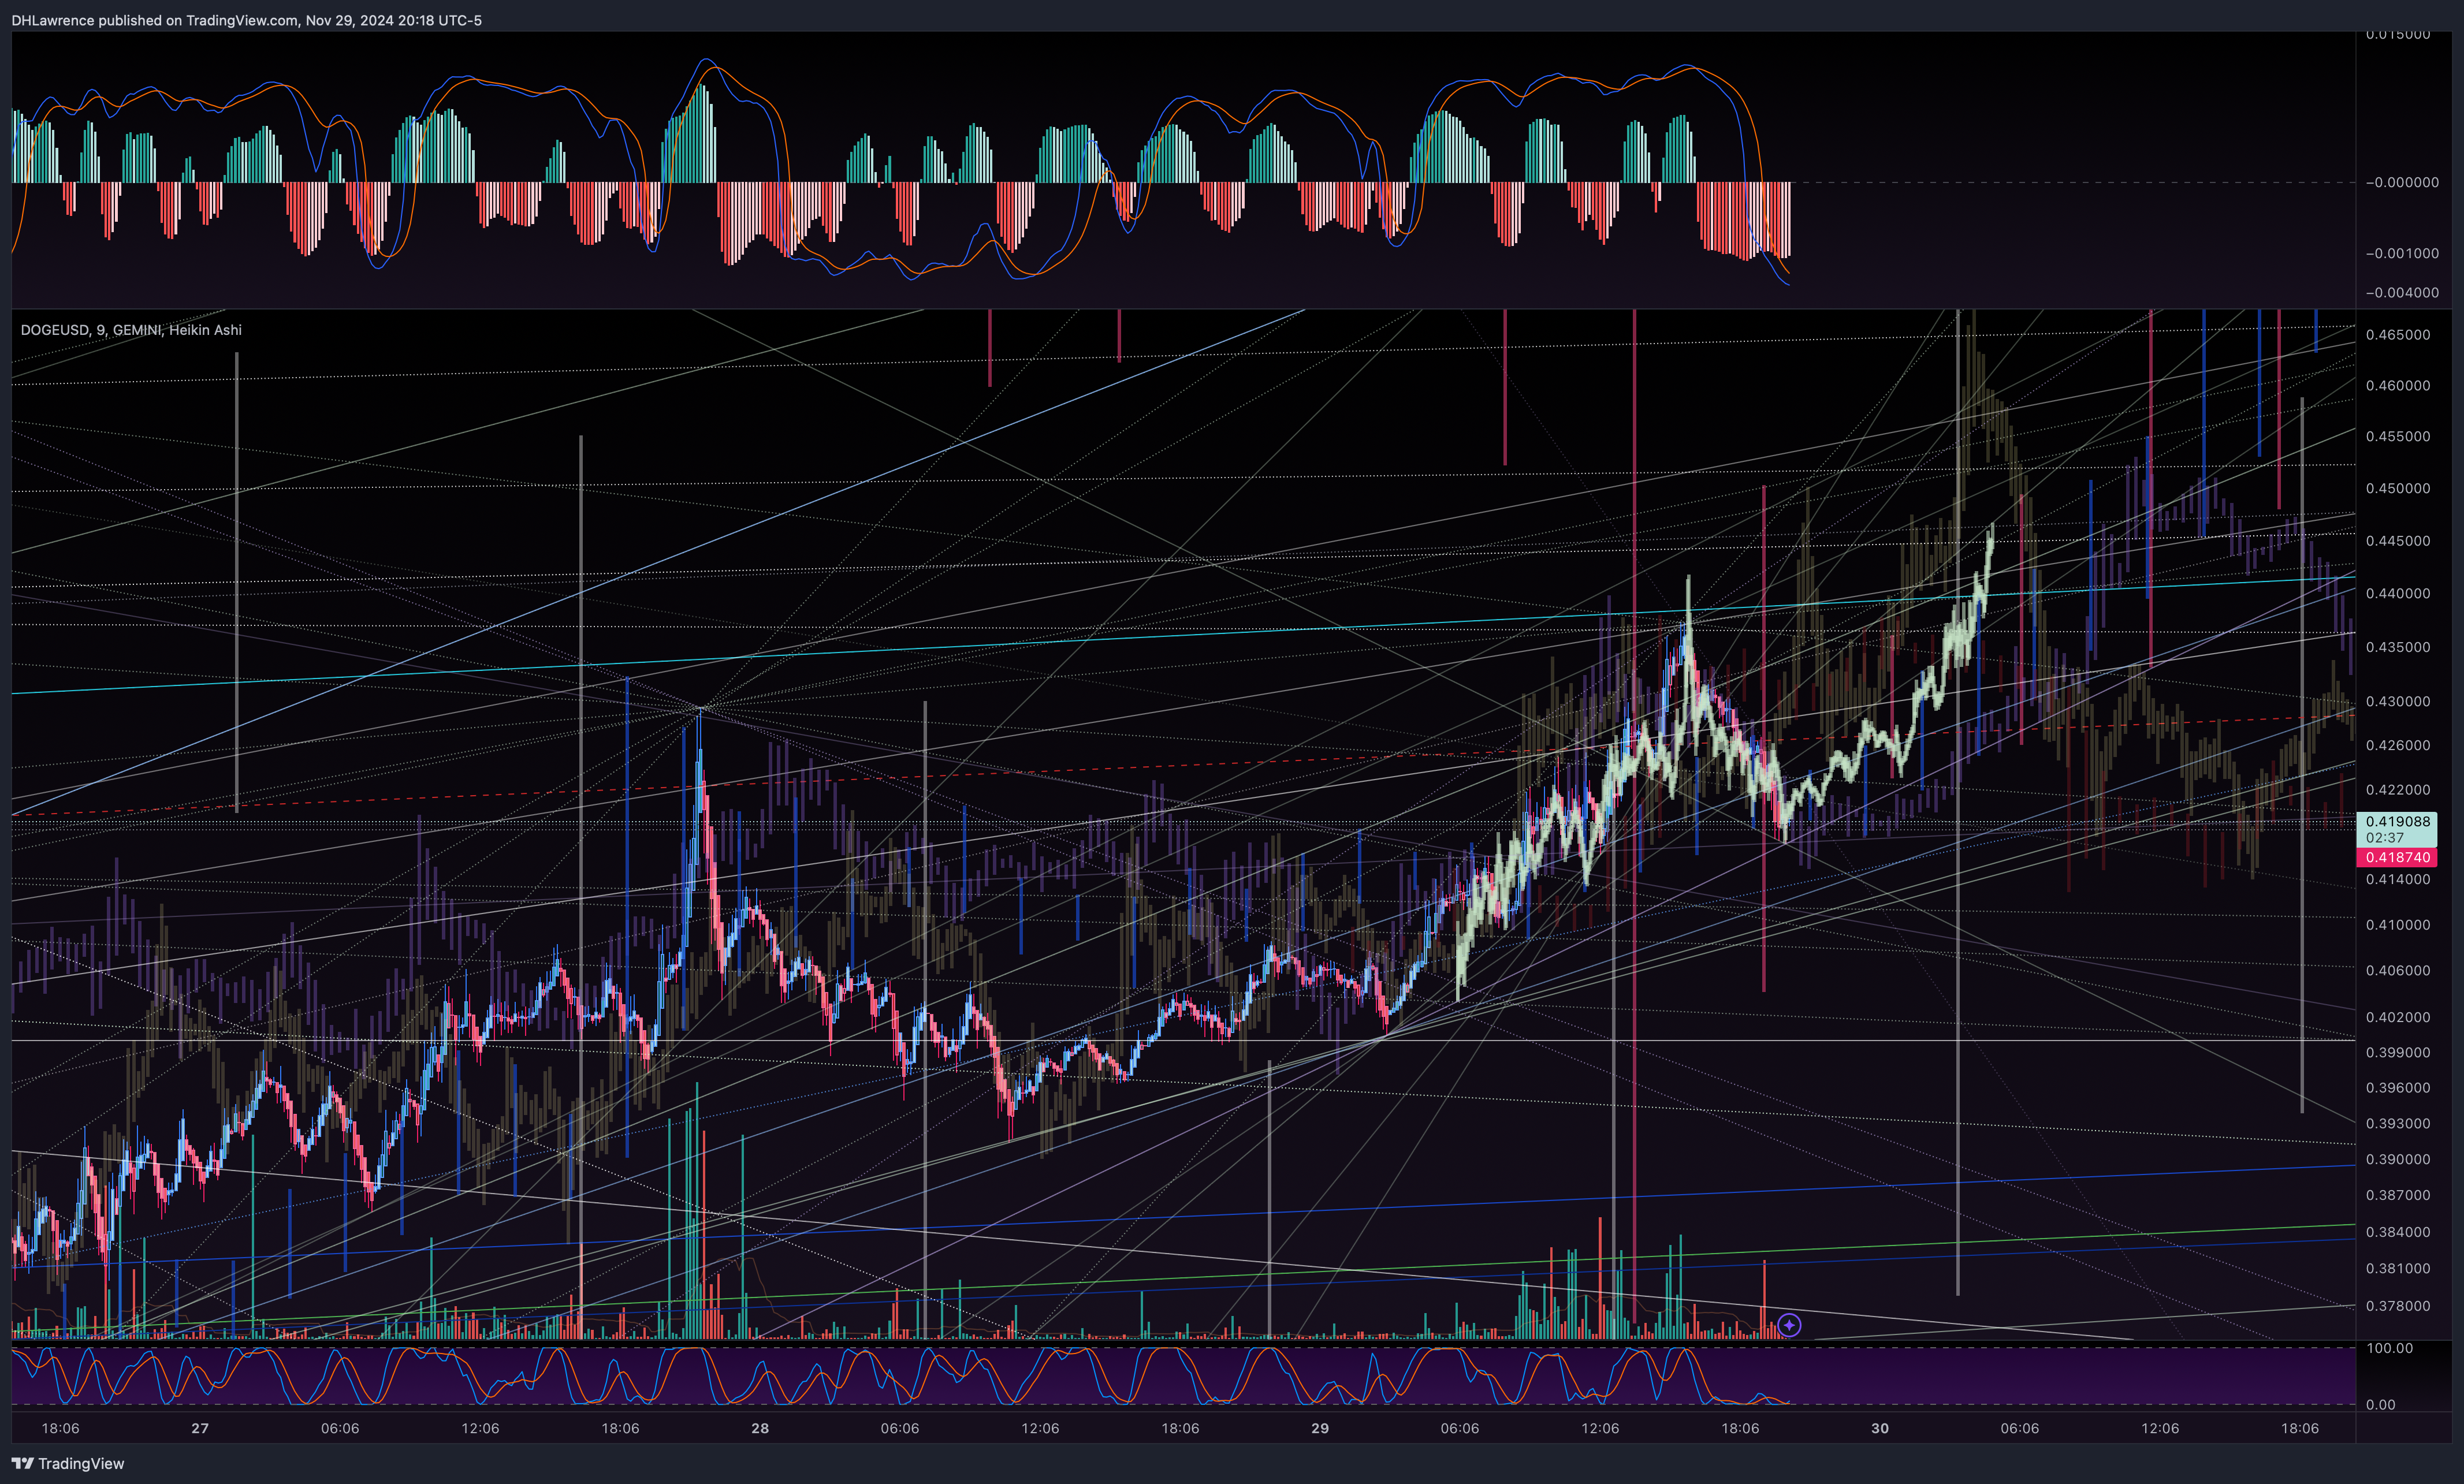Click the DHLawrence published on TradingView.com header
The width and height of the screenshot is (2464, 1484).
pyautogui.click(x=246, y=20)
